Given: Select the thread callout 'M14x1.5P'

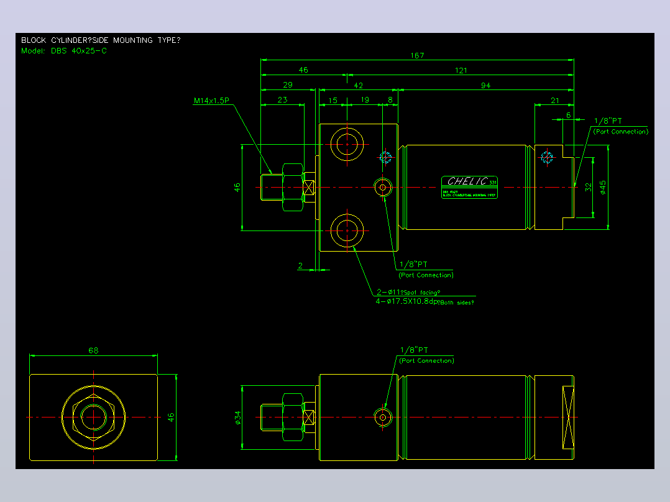Looking at the screenshot, I should coord(211,101).
